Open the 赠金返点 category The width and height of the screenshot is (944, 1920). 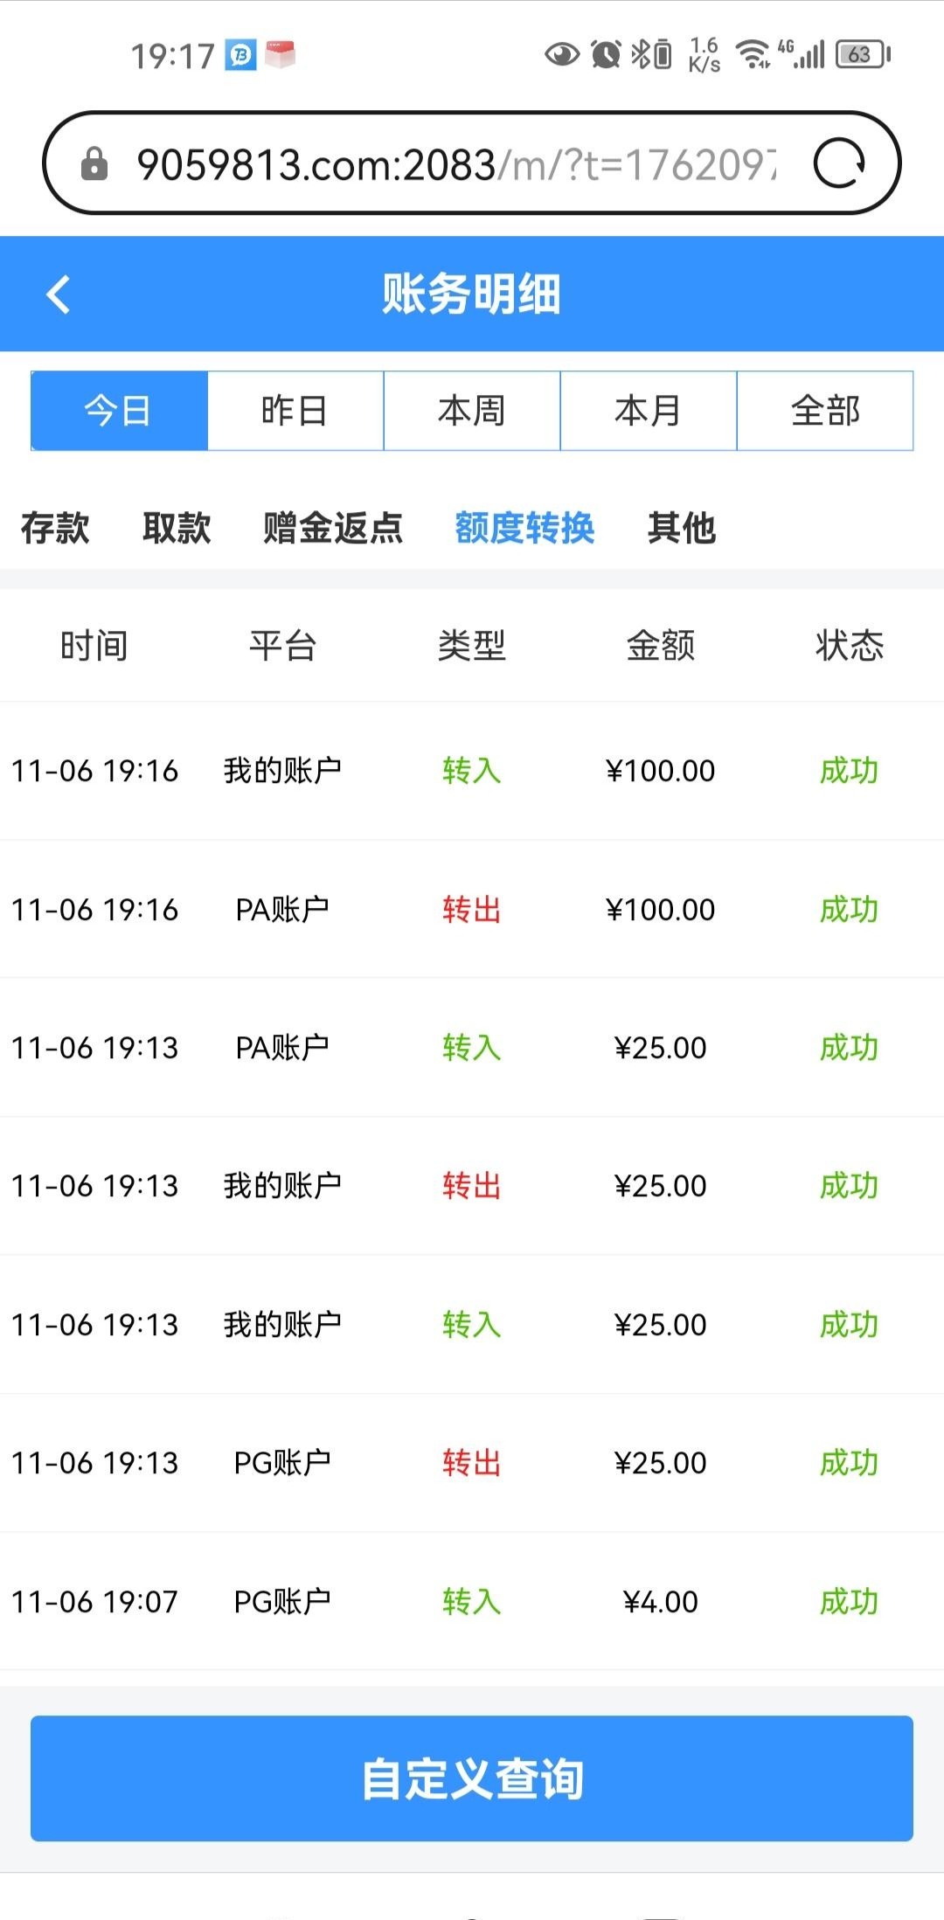point(333,529)
